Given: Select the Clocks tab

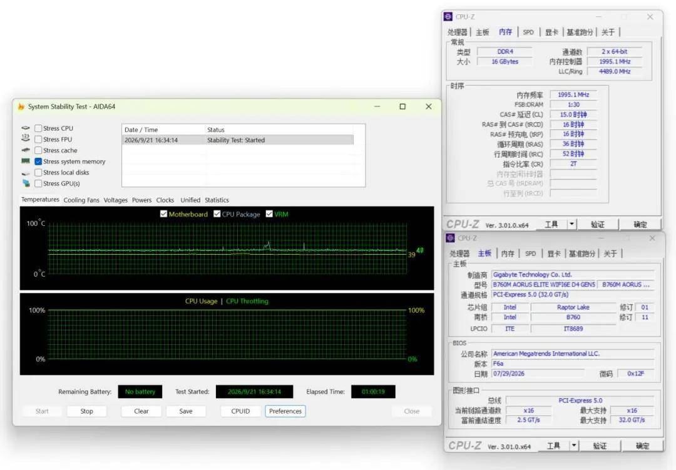Looking at the screenshot, I should pos(165,200).
